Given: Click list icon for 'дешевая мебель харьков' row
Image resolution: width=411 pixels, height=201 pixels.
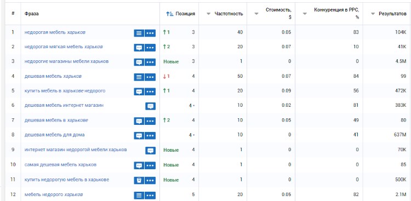Looking at the screenshot, I should [x=139, y=77].
